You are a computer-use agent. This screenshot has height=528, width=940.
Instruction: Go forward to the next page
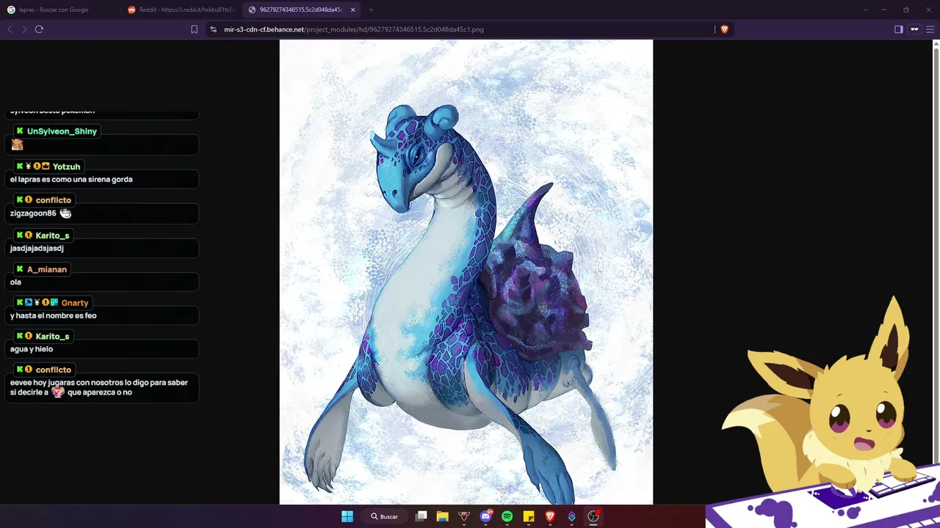24,29
